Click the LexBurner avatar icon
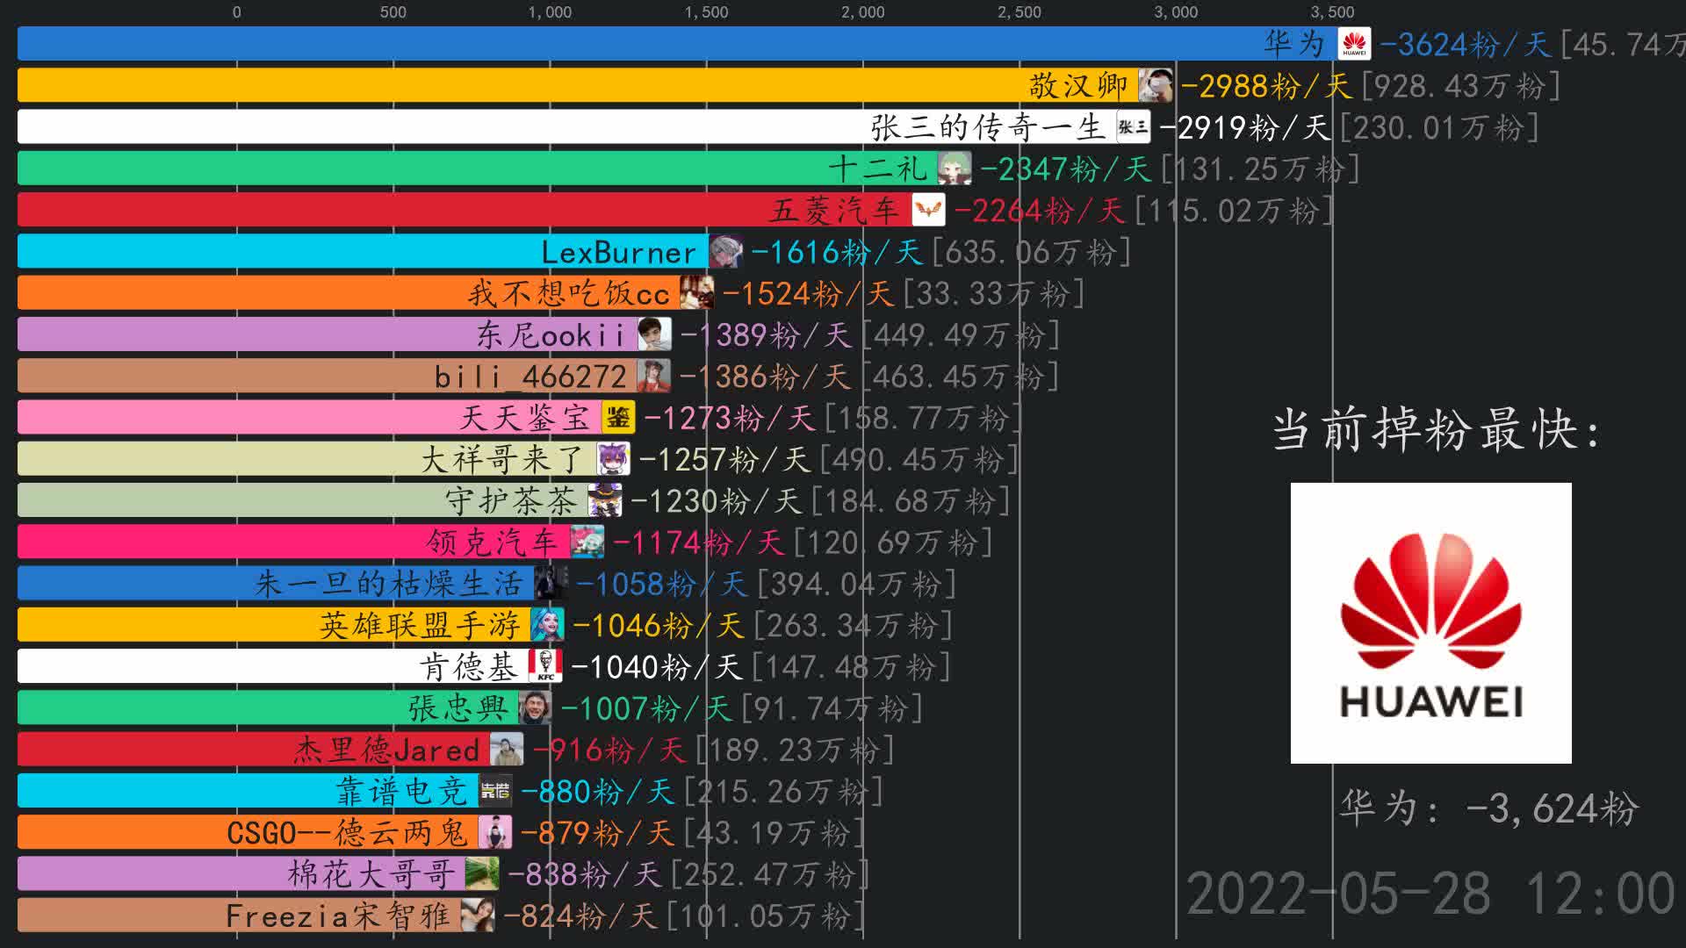The image size is (1686, 948). 725,252
